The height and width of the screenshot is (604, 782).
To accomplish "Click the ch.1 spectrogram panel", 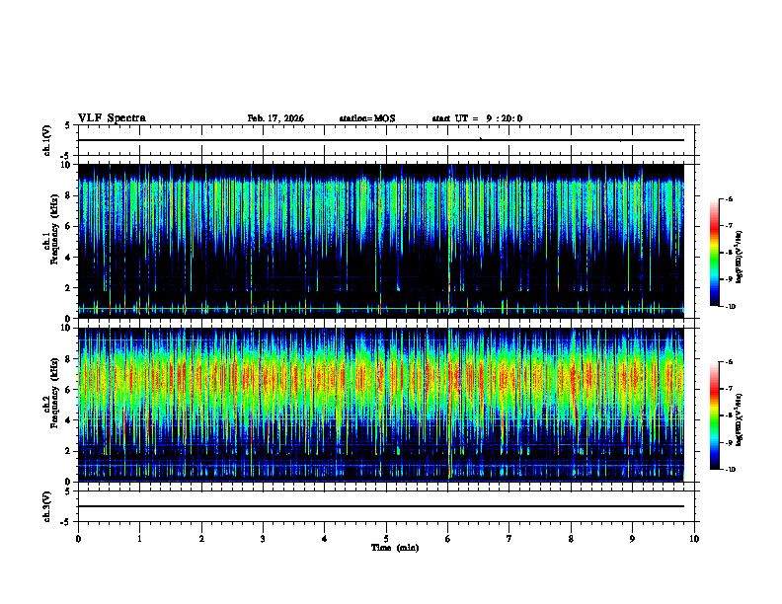I will (381, 241).
